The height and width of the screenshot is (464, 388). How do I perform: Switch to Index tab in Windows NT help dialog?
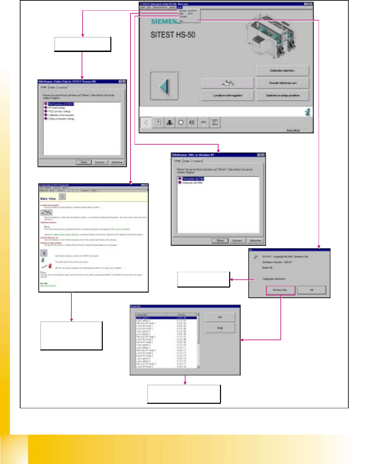click(187, 161)
